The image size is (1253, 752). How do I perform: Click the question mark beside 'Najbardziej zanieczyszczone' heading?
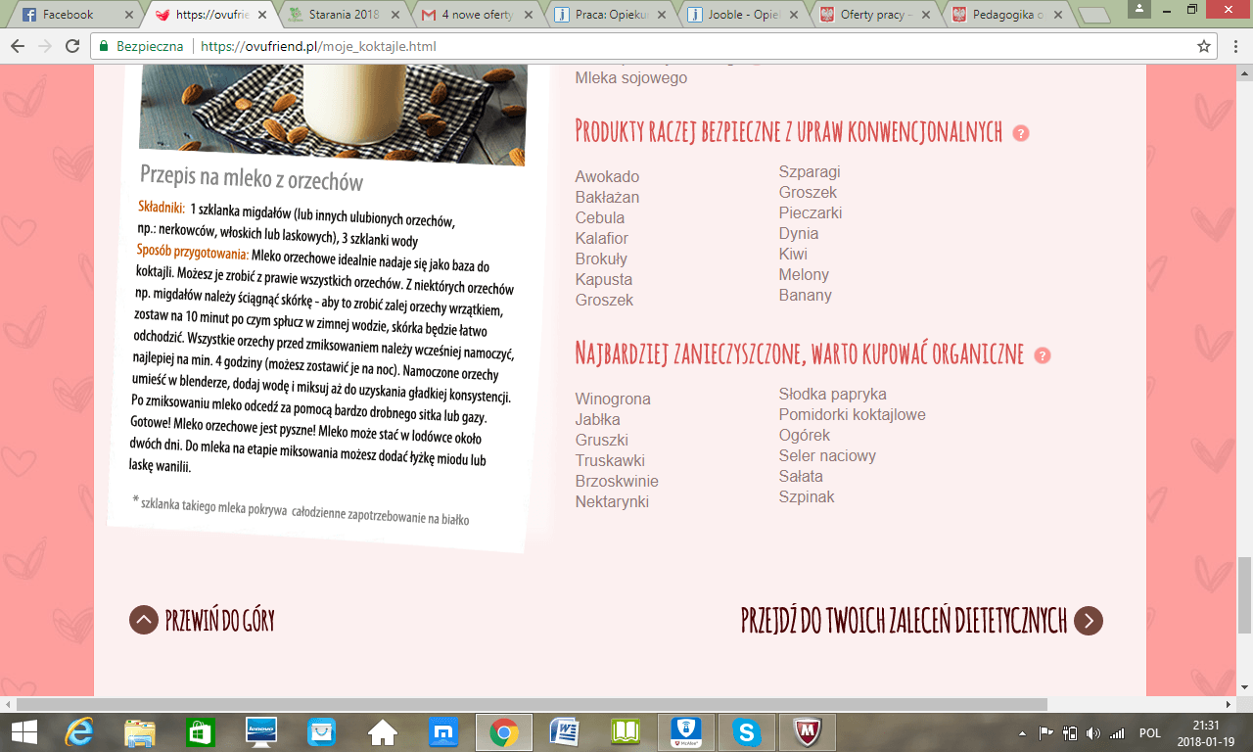click(x=1043, y=355)
